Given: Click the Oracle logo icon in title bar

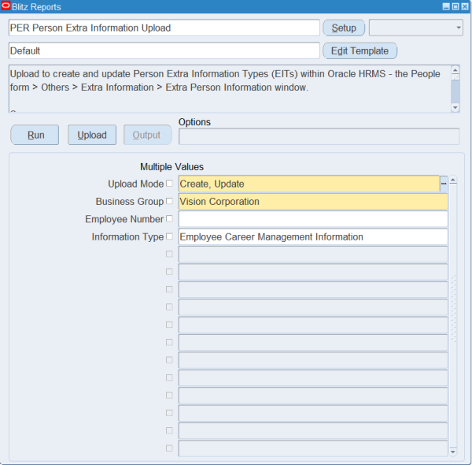Looking at the screenshot, I should coord(6,6).
